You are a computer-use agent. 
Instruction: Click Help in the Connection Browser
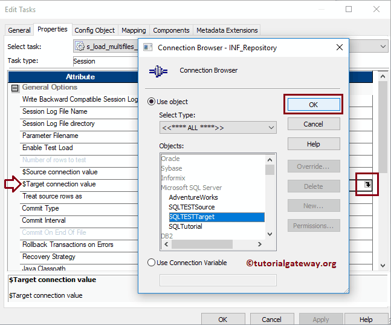[x=314, y=144]
